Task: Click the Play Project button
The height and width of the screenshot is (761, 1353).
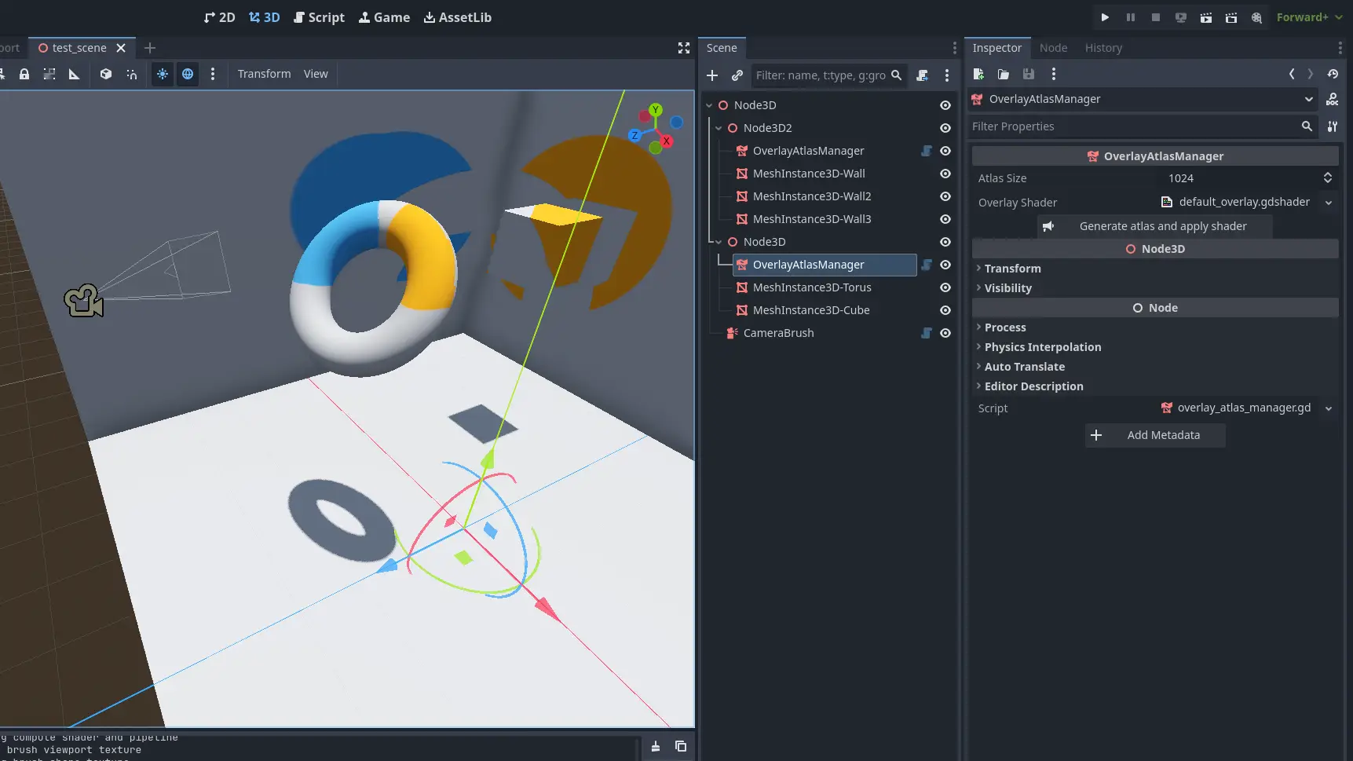Action: coord(1105,17)
